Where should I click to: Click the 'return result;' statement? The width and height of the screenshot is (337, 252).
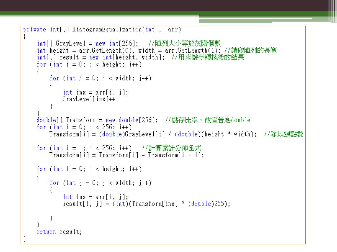pos(59,232)
